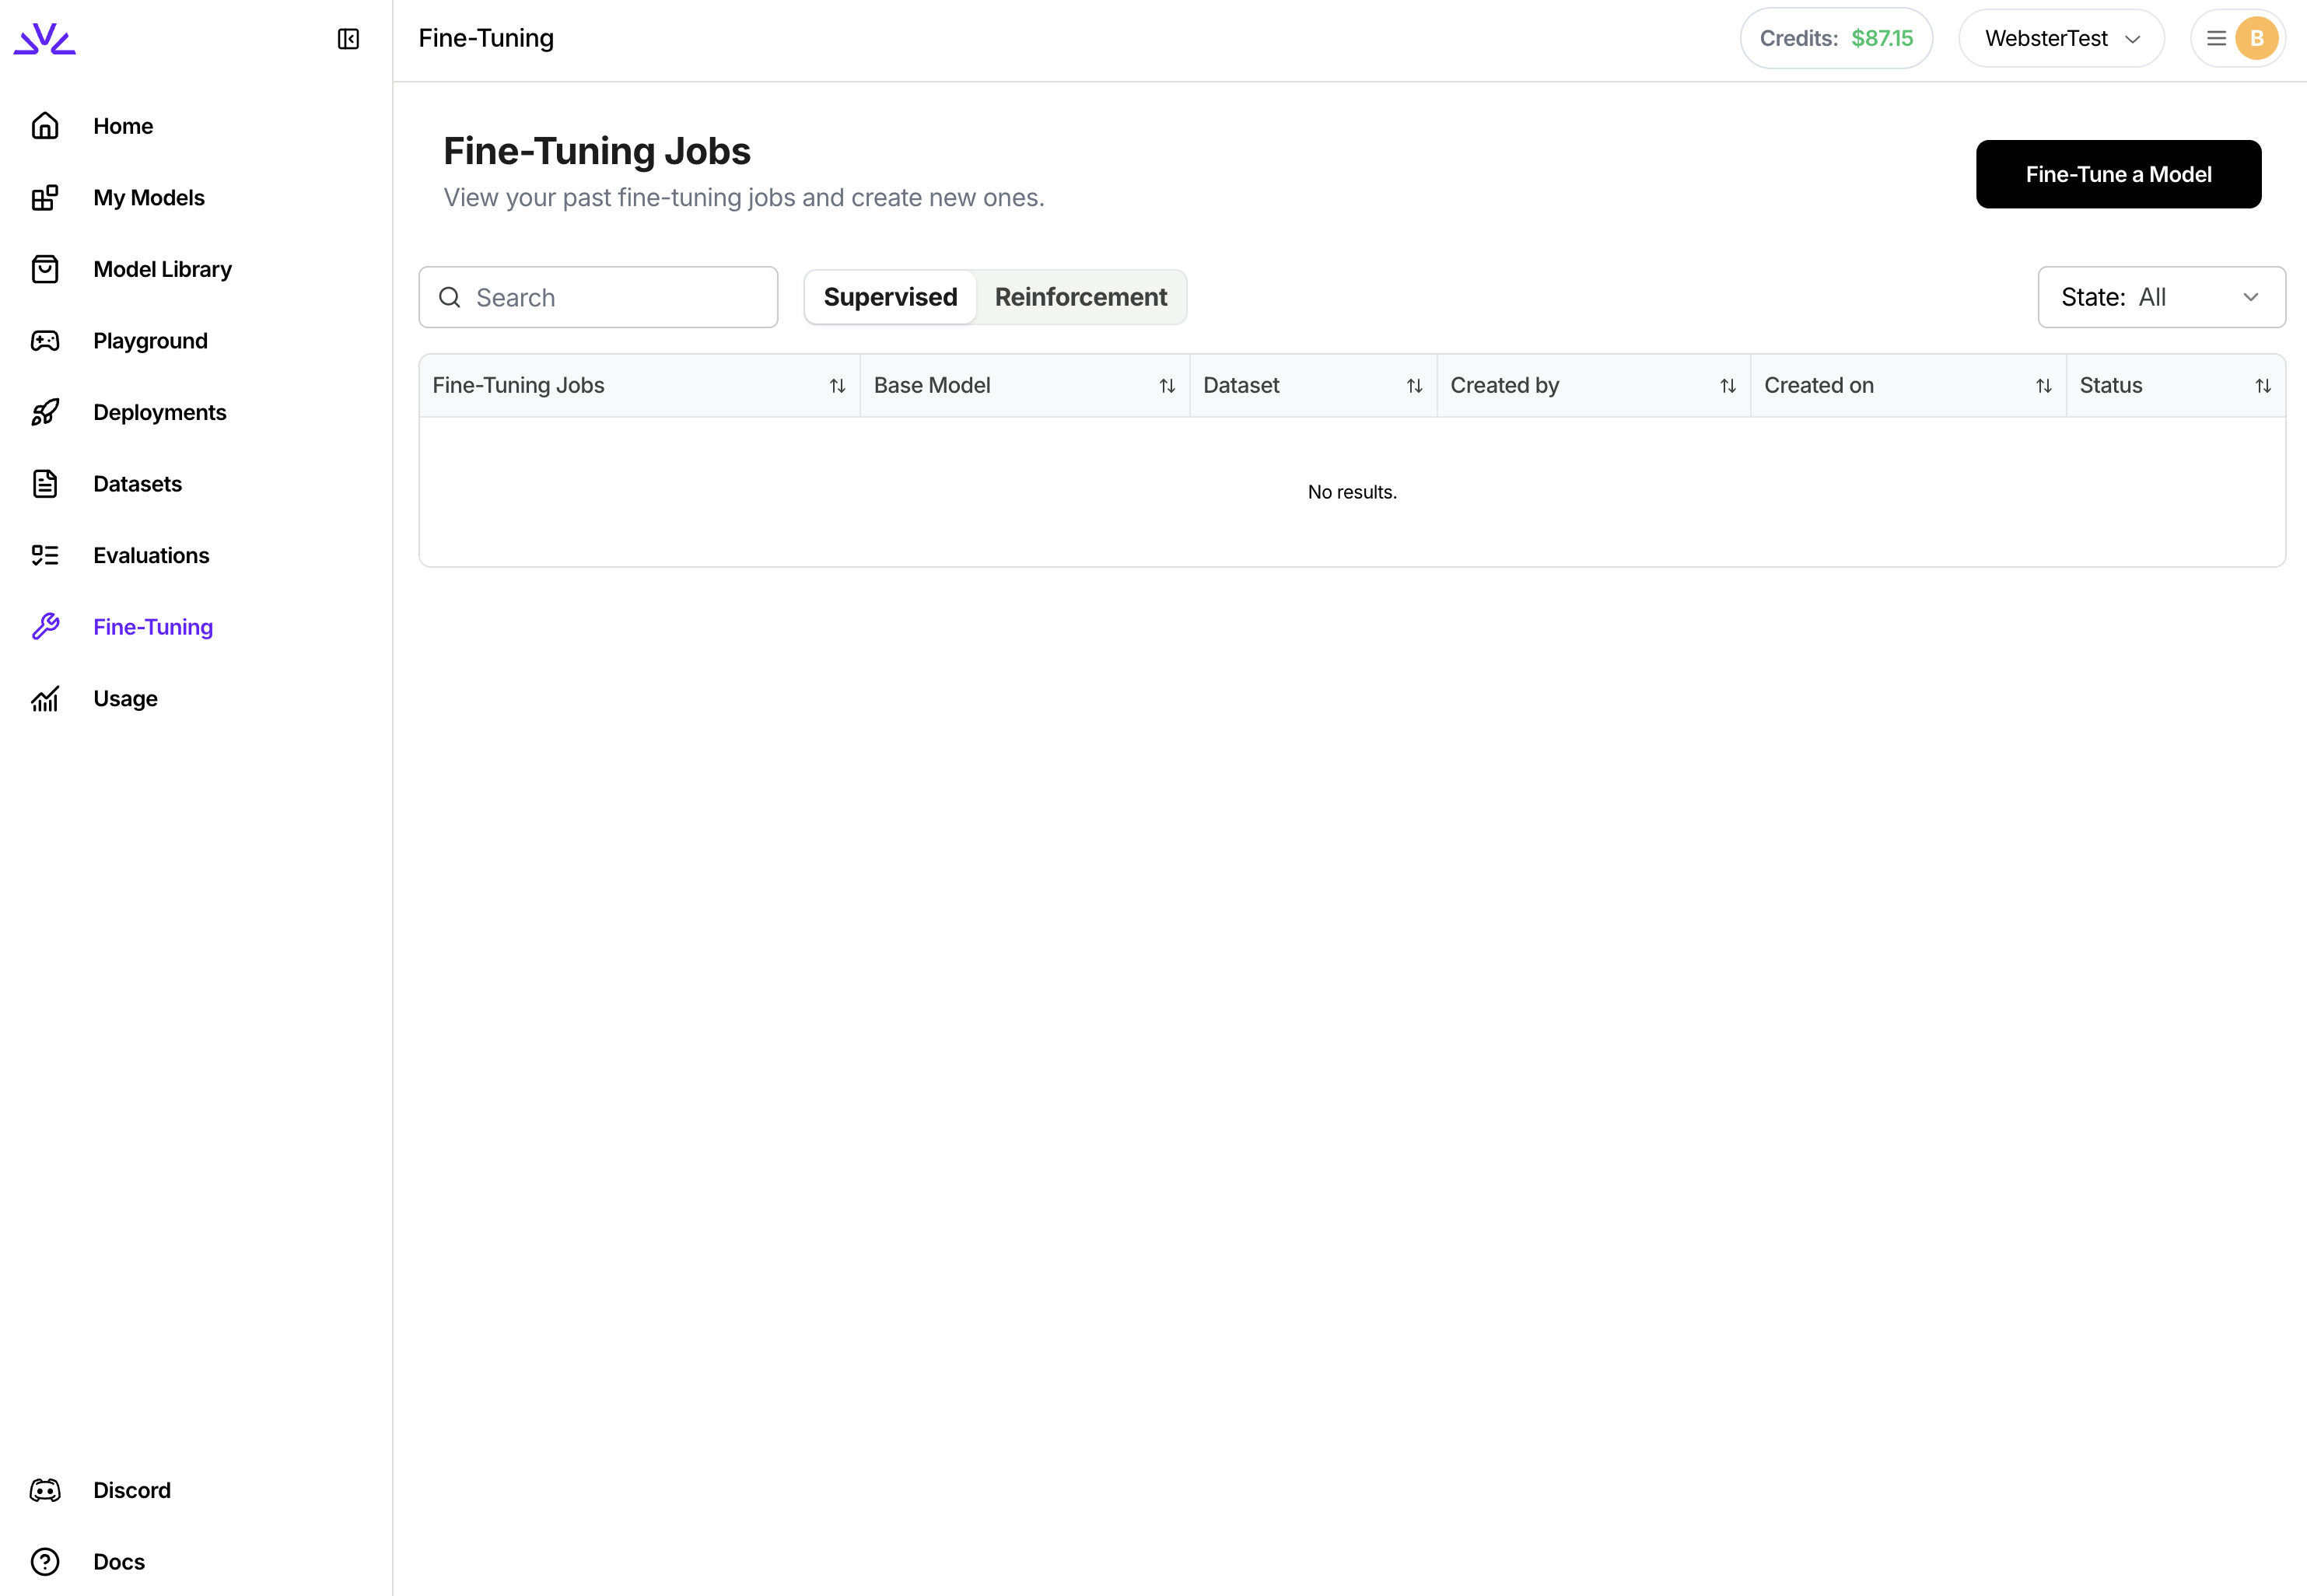Toggle sort order for Created on
This screenshot has height=1596, width=2307.
2044,386
